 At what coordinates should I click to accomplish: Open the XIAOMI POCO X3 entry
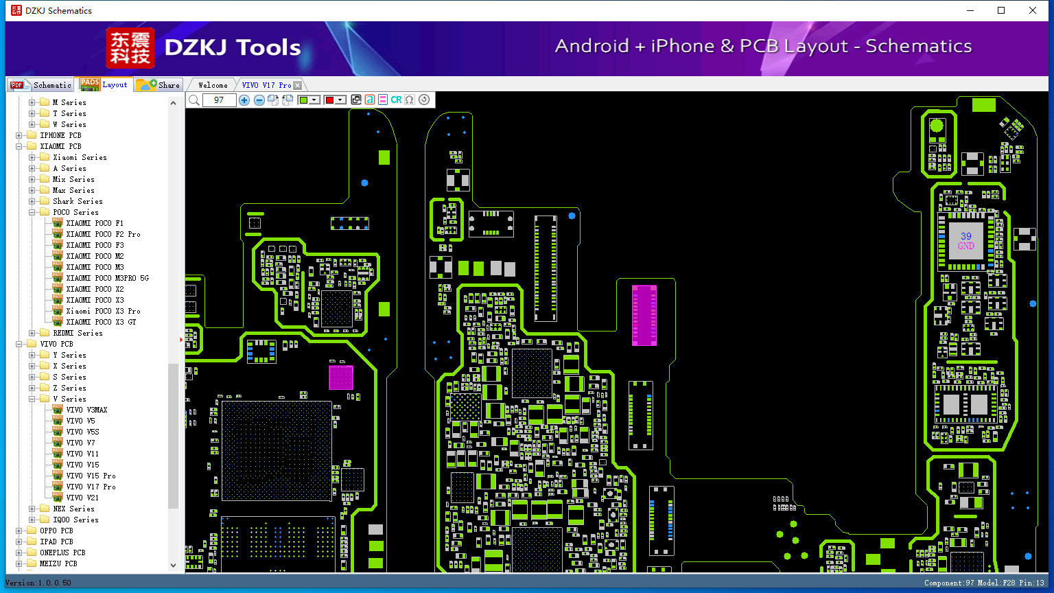coord(95,300)
